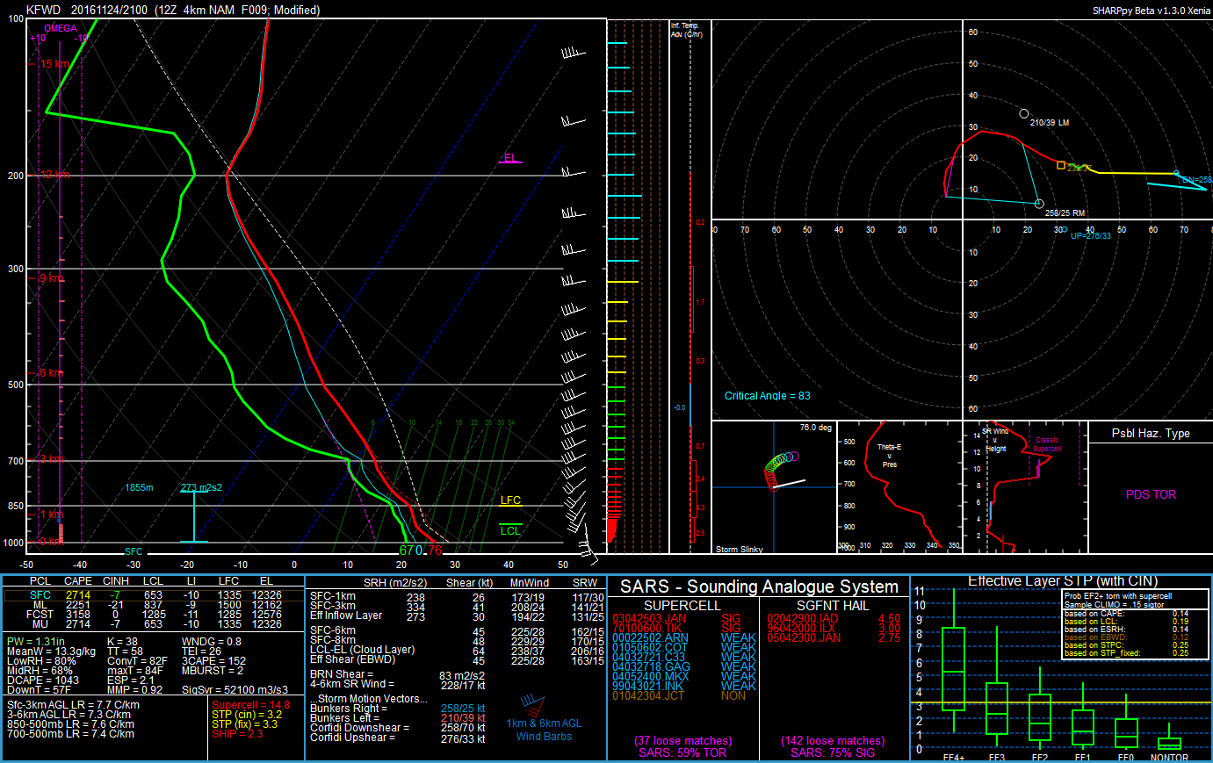Click the yellow LFC level marker
Screen dimensions: 1213x763
point(510,502)
